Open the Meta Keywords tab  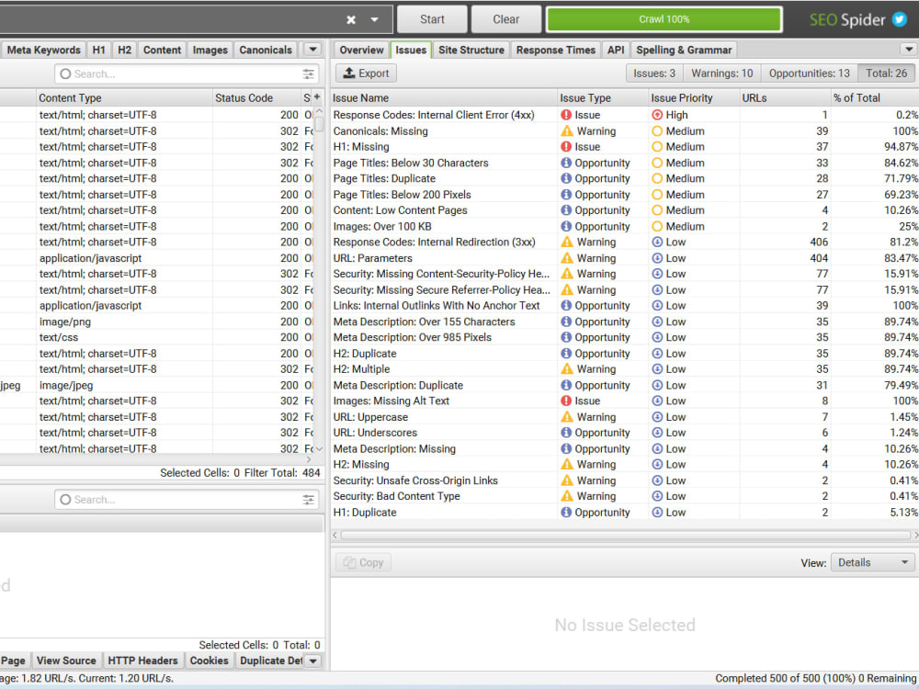pos(43,50)
